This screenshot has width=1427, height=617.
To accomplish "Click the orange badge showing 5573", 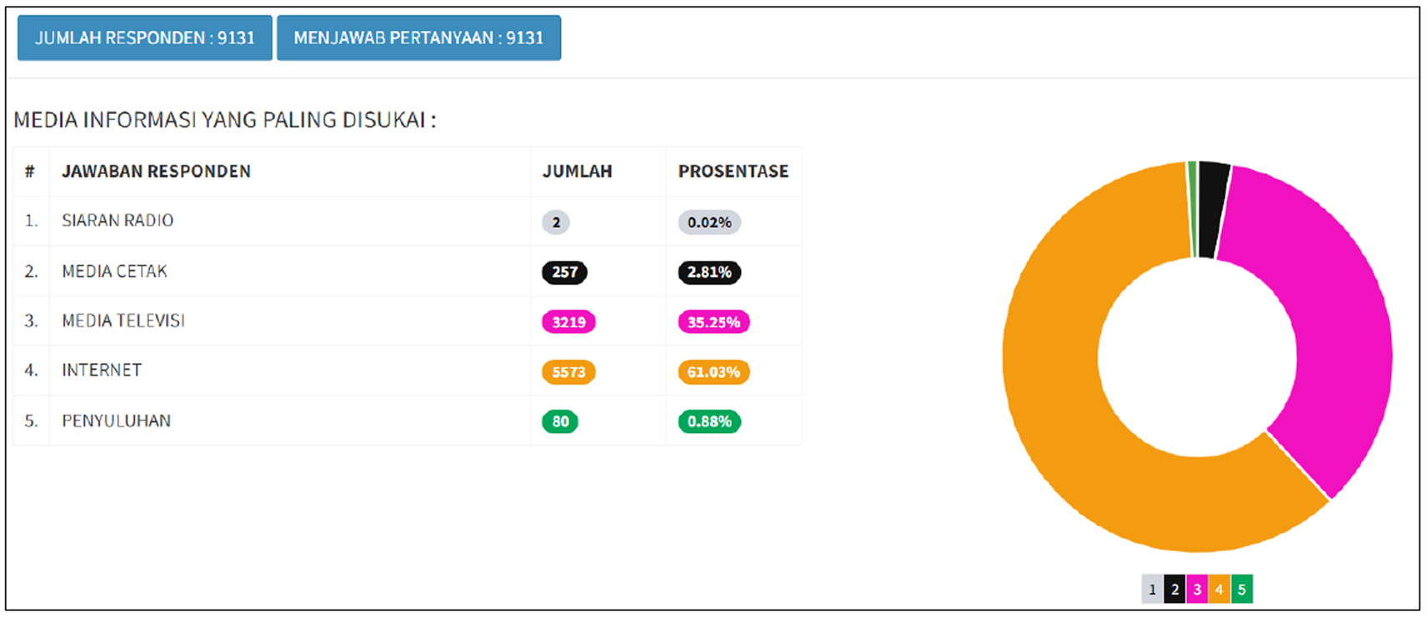I will [x=568, y=372].
